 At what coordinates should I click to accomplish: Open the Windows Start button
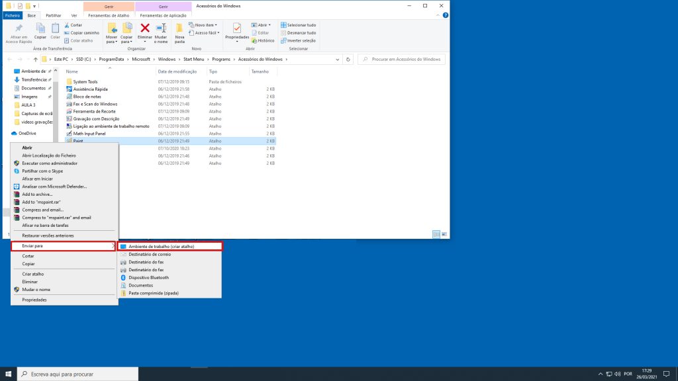(x=8, y=374)
